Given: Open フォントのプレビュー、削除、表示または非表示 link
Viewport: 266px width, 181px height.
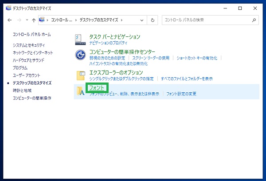Looking at the screenshot, I should click(x=124, y=94).
